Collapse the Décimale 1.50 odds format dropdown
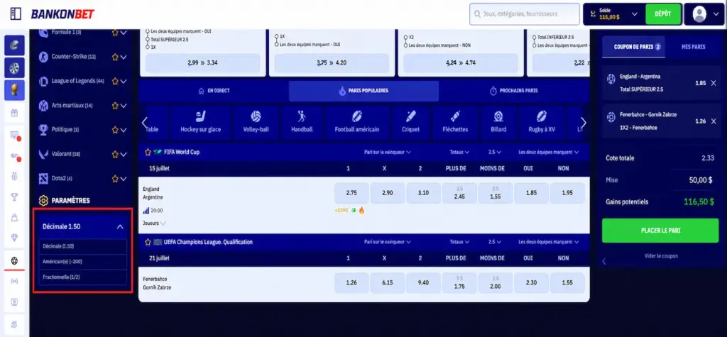Viewport: 727px width, 337px height. pyautogui.click(x=120, y=227)
